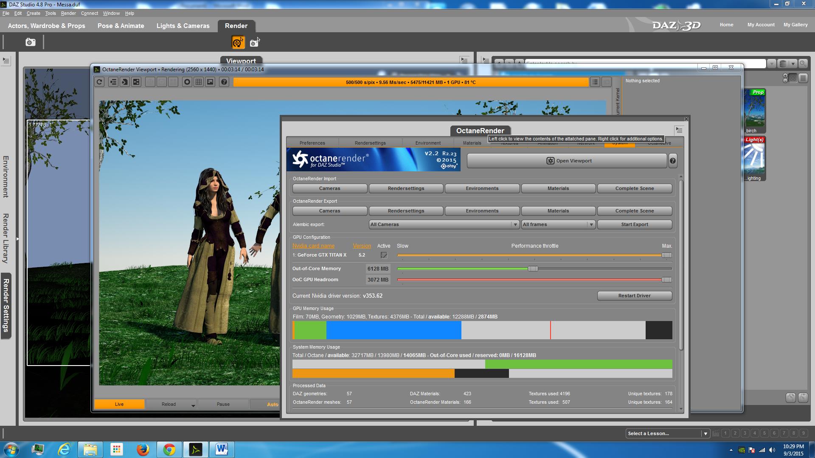Toggle the grid overlay icon in viewport toolbar

pyautogui.click(x=198, y=82)
